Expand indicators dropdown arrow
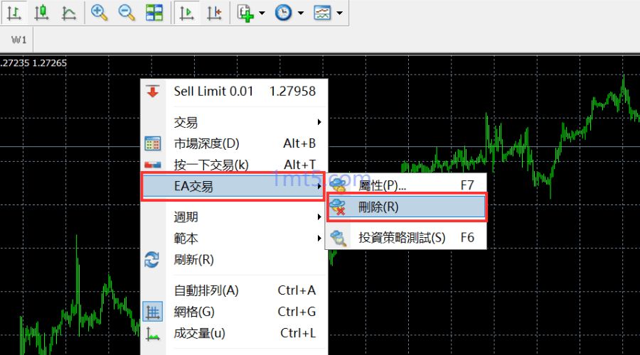The height and width of the screenshot is (355, 640). pos(262,13)
